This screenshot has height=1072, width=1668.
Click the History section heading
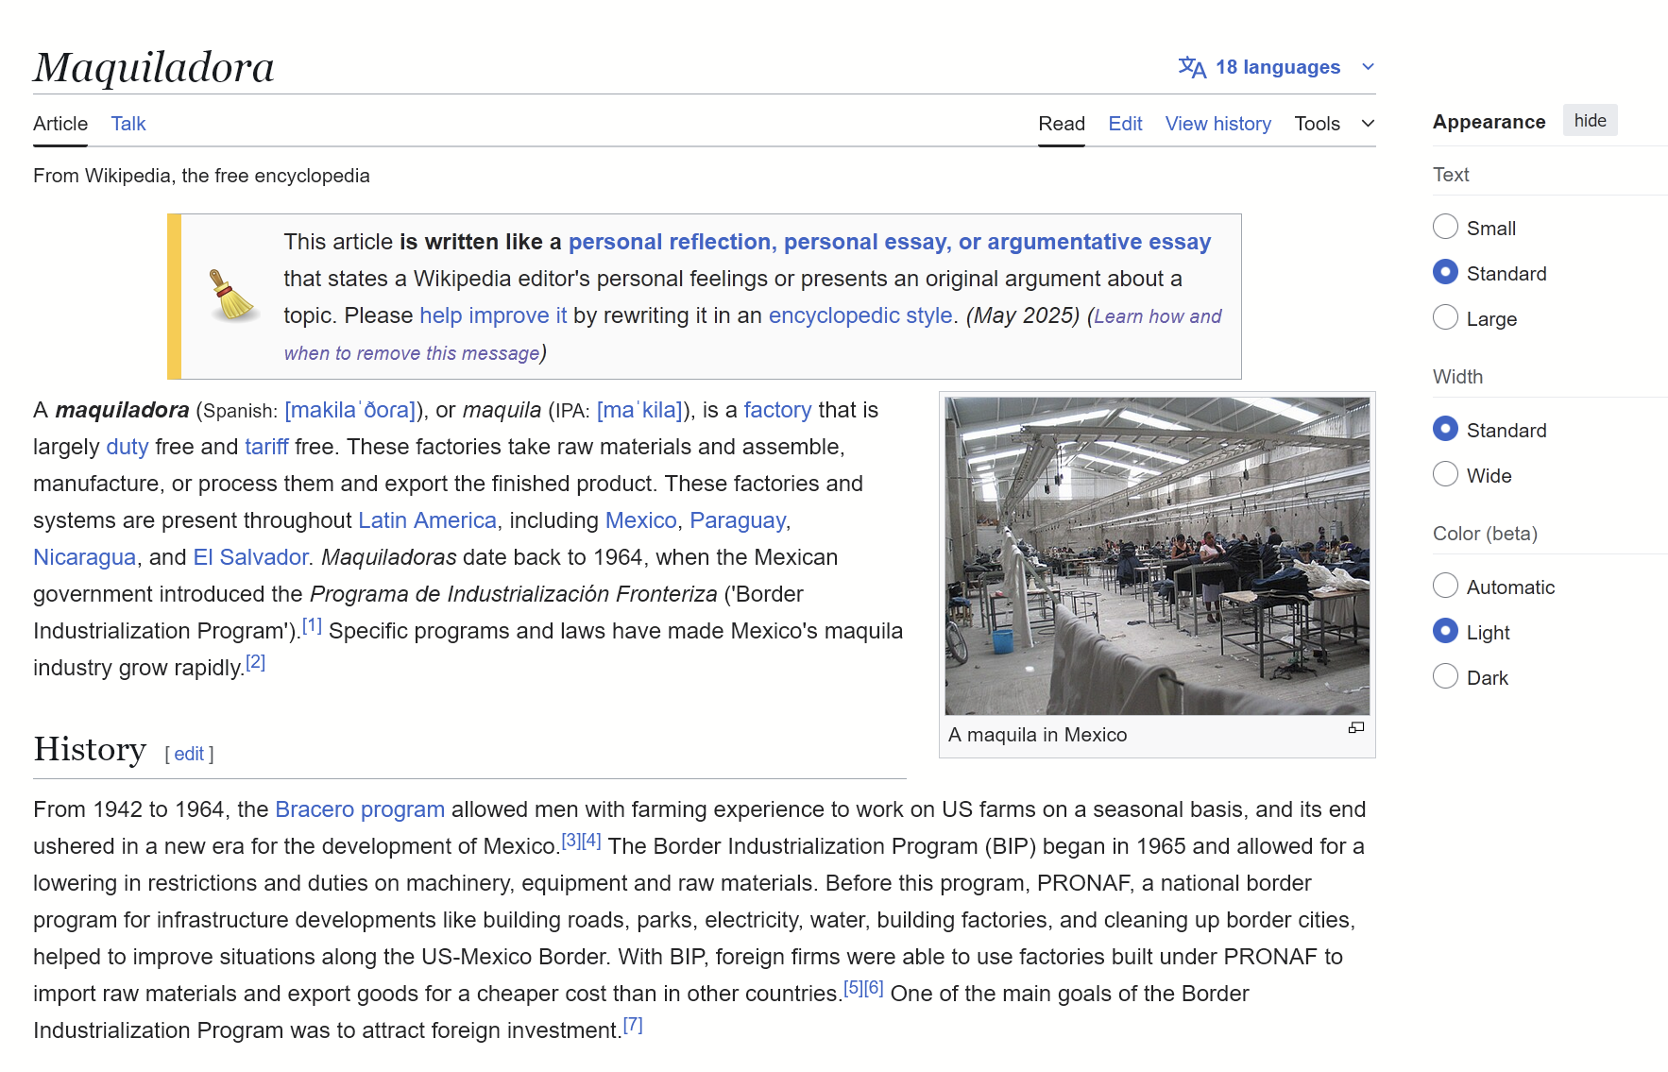point(90,749)
